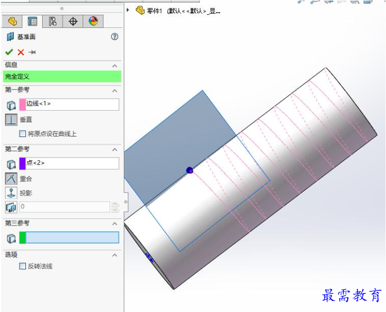
Task: Collapse the 第三参考 section
Action: pyautogui.click(x=115, y=224)
